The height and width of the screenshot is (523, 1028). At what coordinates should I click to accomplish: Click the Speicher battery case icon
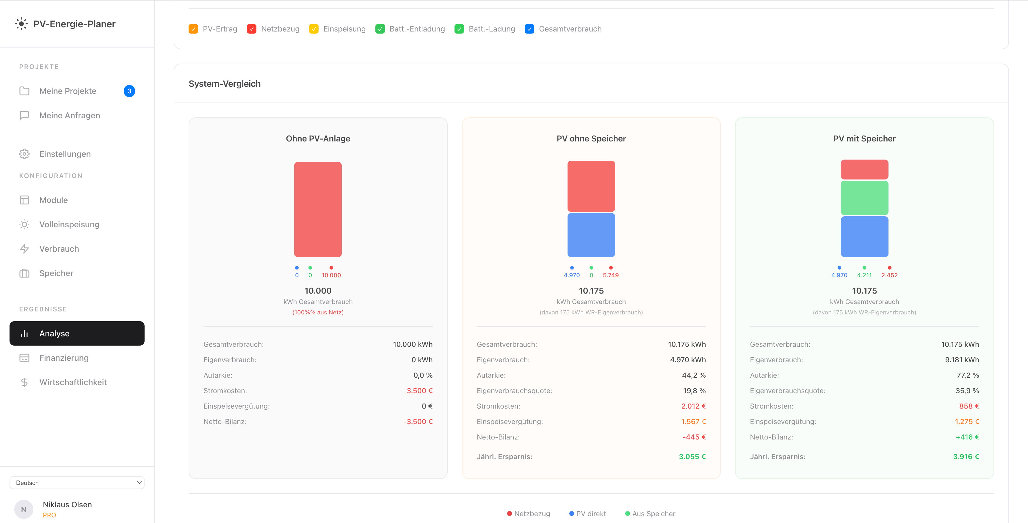click(x=24, y=273)
